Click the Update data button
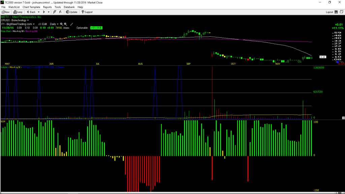 pos(72,12)
